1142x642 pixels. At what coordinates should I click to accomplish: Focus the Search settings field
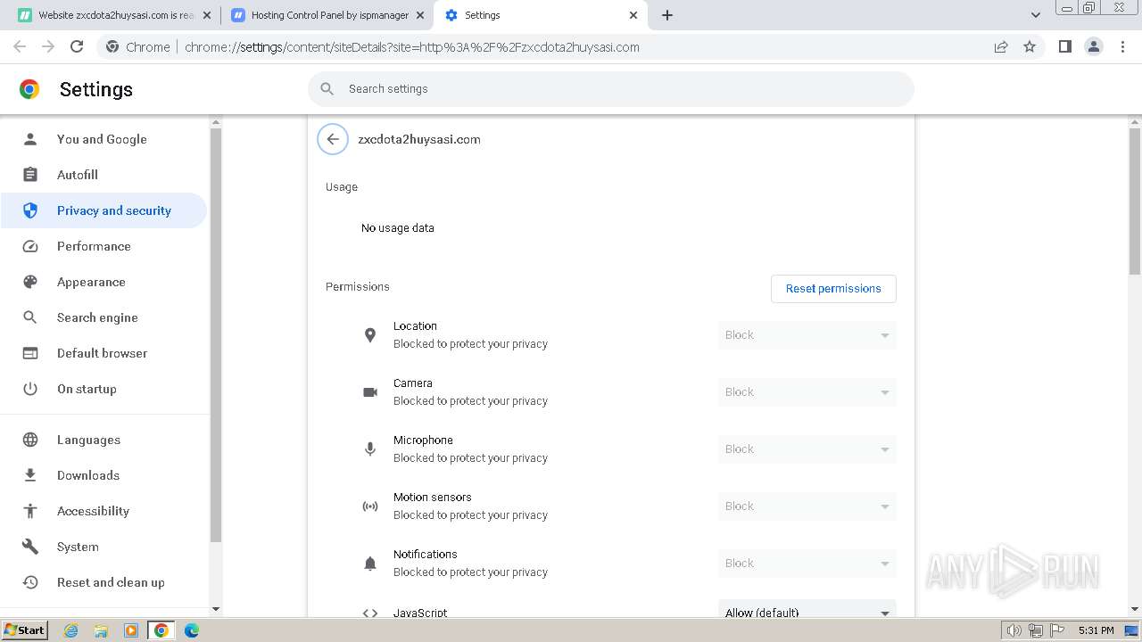click(611, 89)
